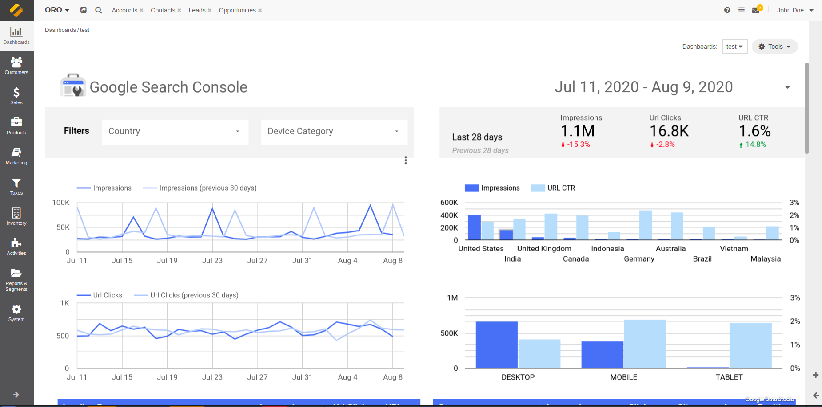This screenshot has width=822, height=407.
Task: Expand the Device Category filter dropdown
Action: (x=334, y=132)
